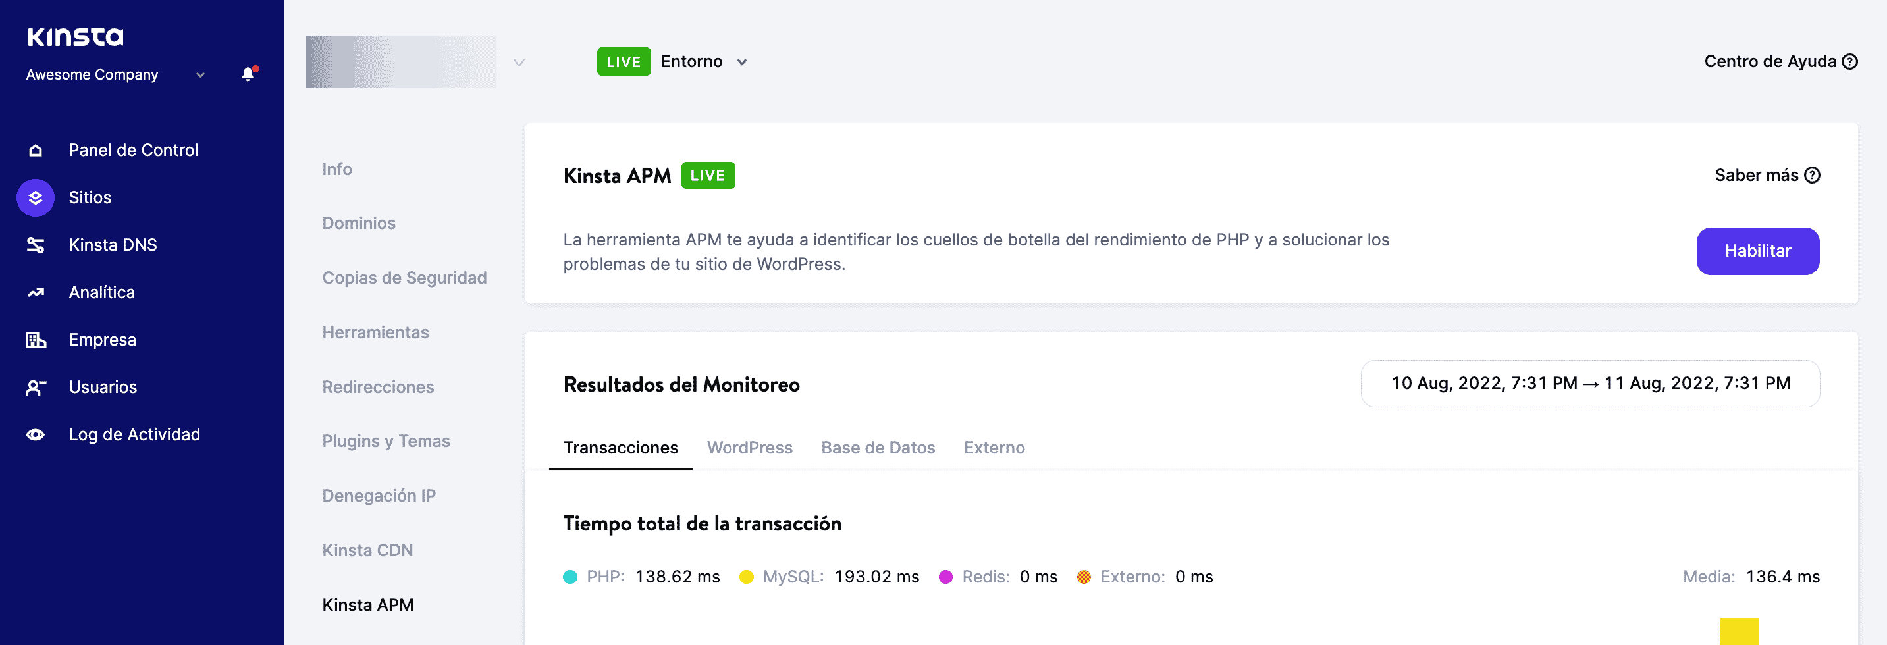This screenshot has width=1887, height=645.
Task: Click the Empresa building icon
Action: point(35,340)
